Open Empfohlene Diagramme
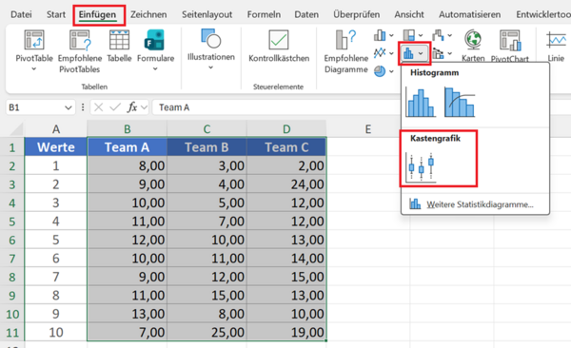571x348 pixels. (346, 51)
